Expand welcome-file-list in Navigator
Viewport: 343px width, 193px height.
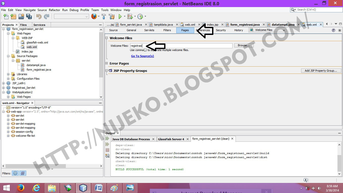point(8,136)
